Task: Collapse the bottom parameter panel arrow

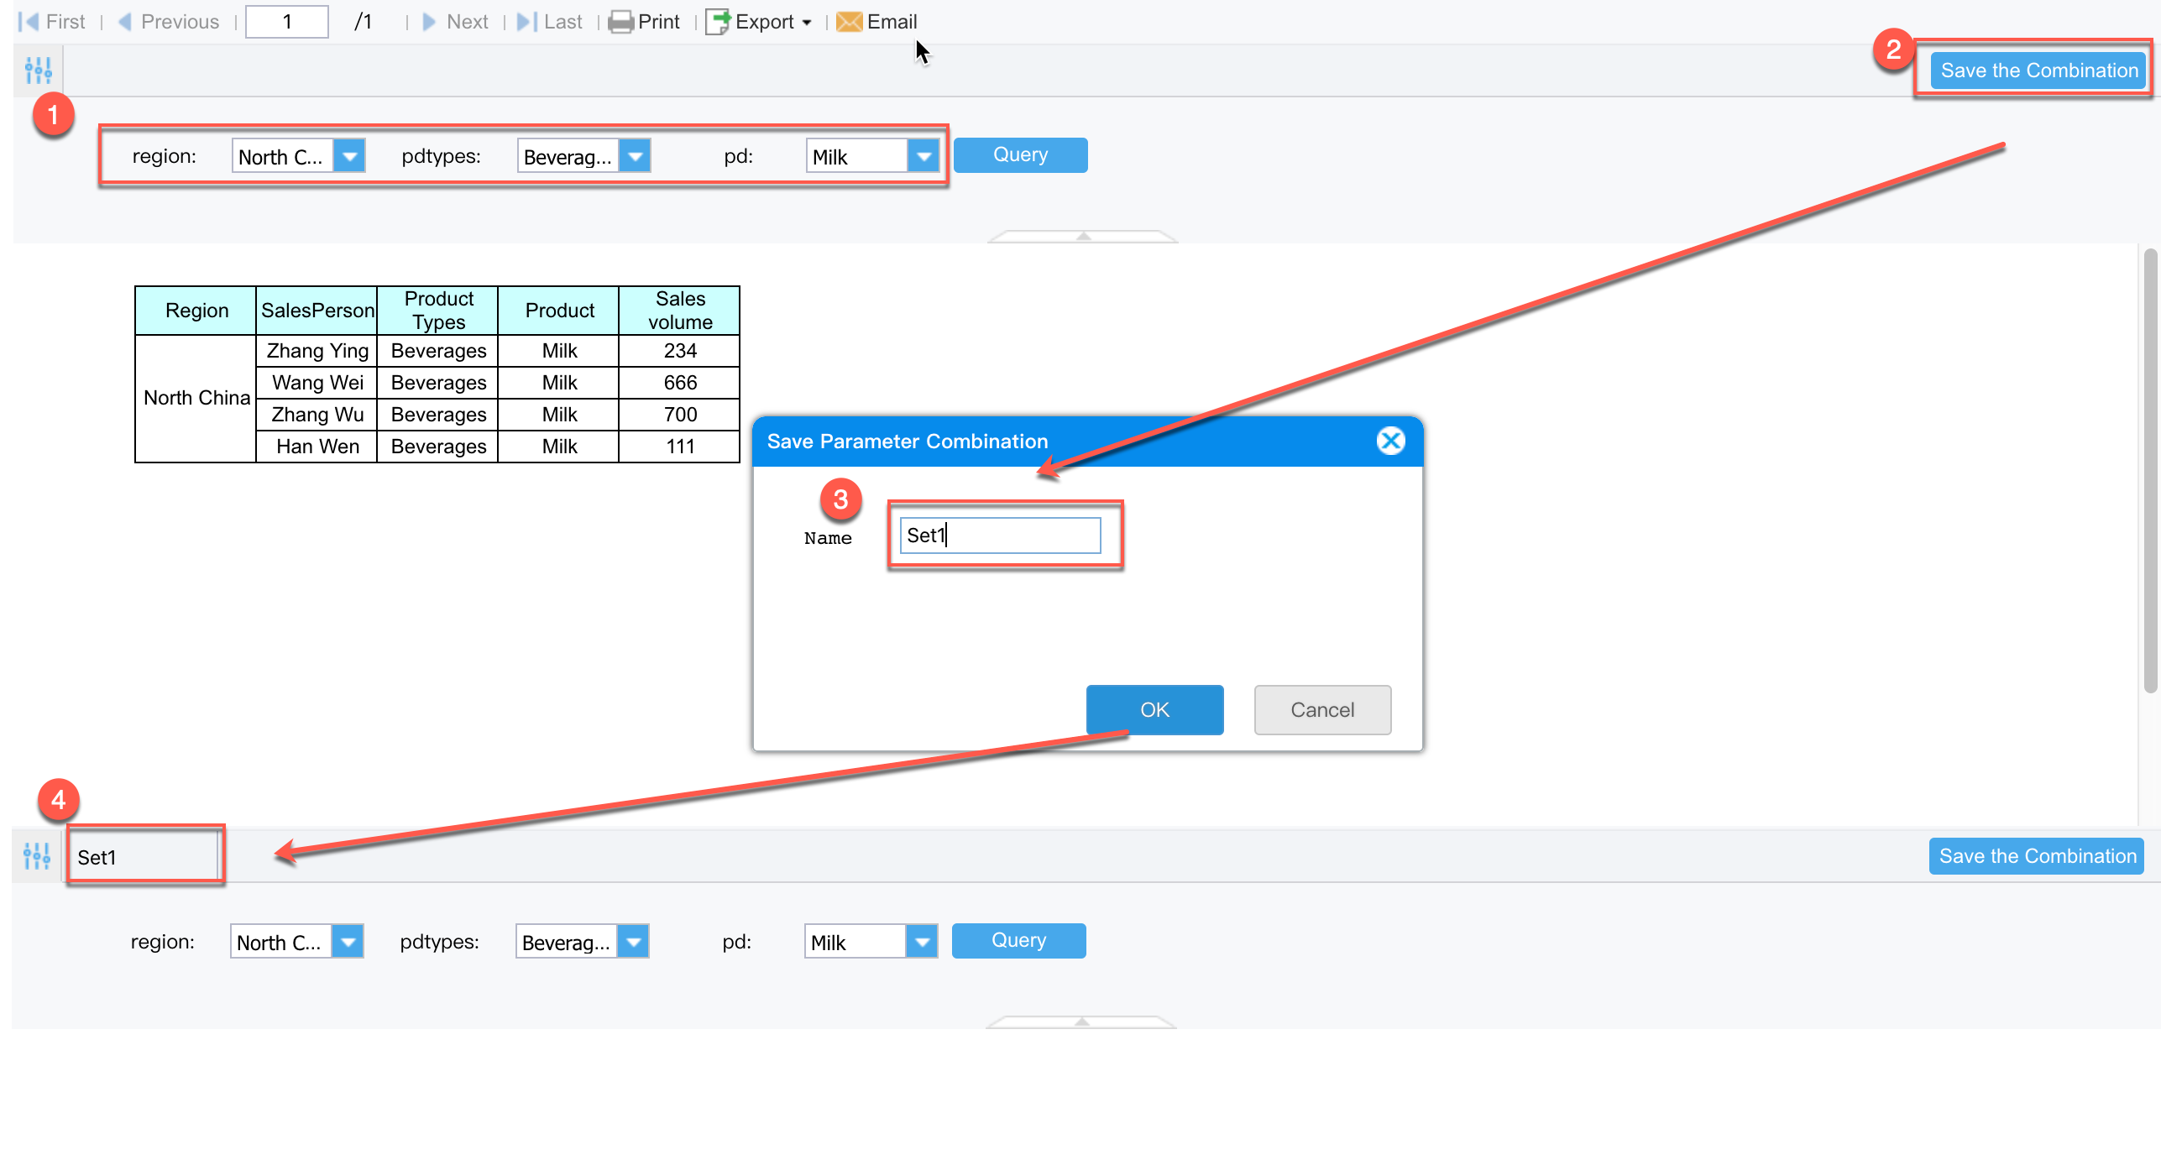Action: (x=1081, y=1022)
